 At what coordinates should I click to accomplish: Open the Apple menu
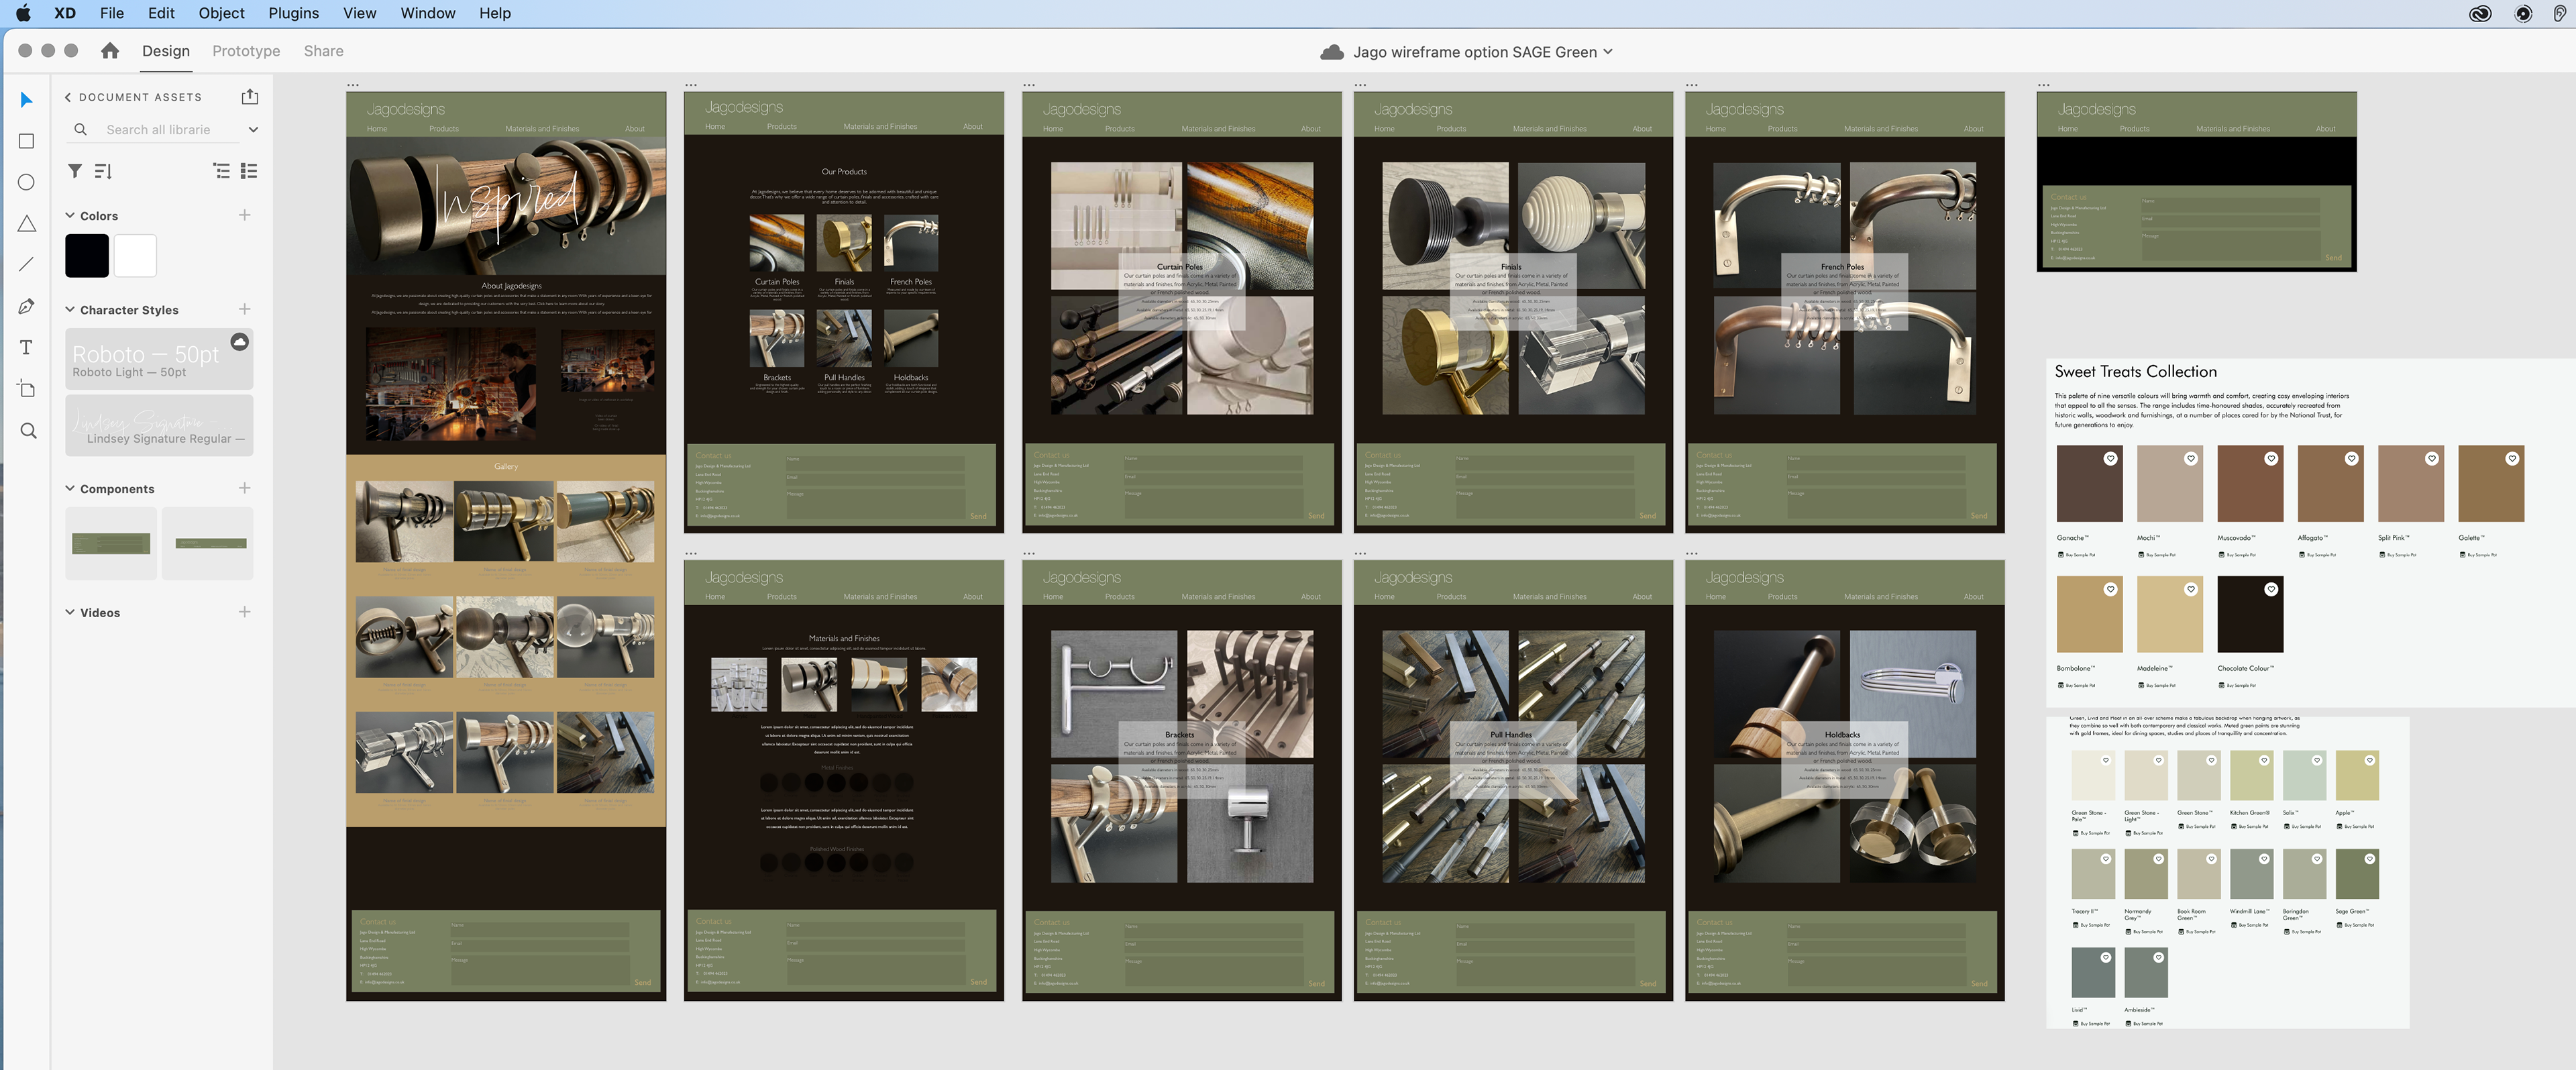(23, 13)
